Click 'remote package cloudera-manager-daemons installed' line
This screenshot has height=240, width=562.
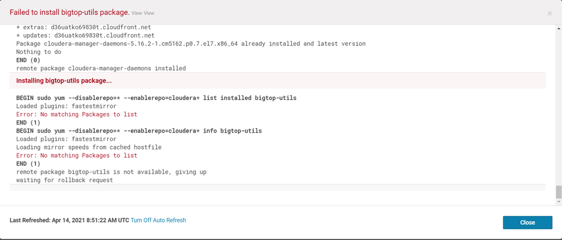tap(101, 68)
